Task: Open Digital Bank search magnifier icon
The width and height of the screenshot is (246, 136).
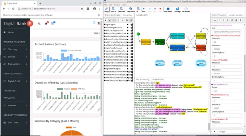Action: coord(39,24)
